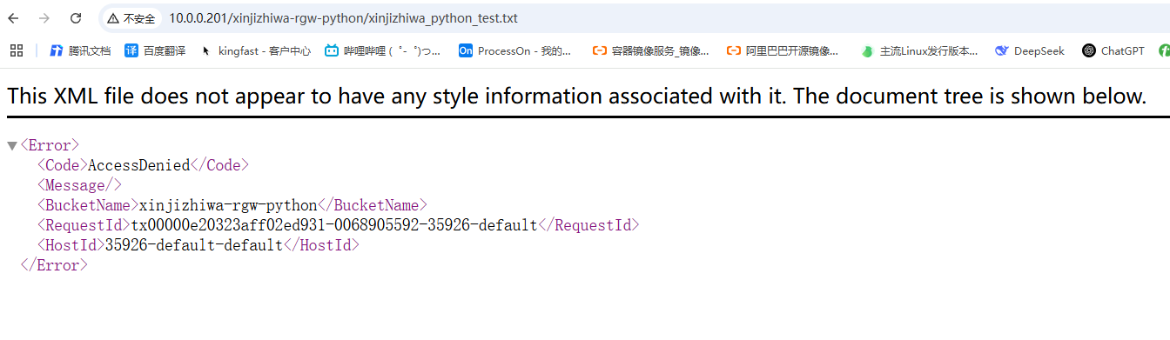Viewport: 1170px width, 340px height.
Task: Open the 哔哩哔哩 bookmark
Action: pos(383,50)
